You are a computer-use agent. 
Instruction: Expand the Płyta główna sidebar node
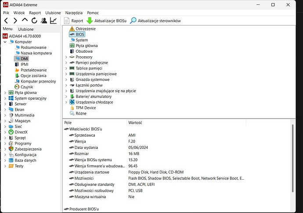[5, 93]
